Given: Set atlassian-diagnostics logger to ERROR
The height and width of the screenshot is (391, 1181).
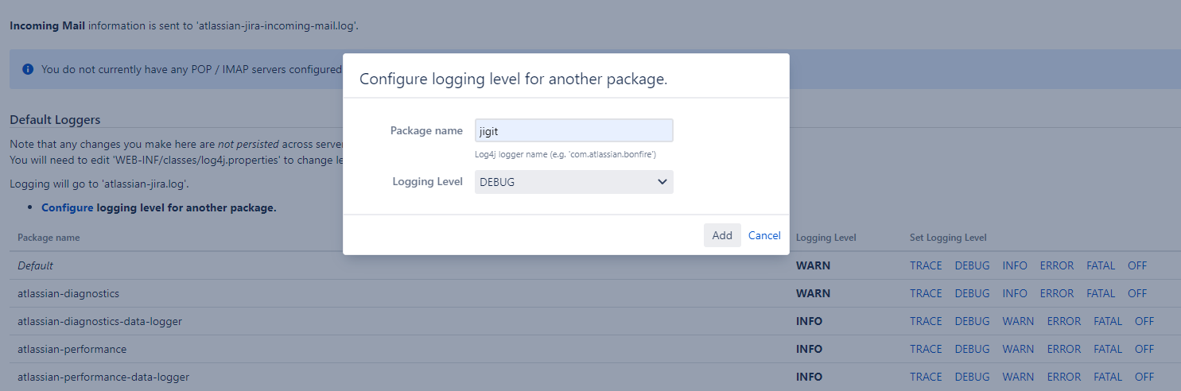Looking at the screenshot, I should 1057,293.
